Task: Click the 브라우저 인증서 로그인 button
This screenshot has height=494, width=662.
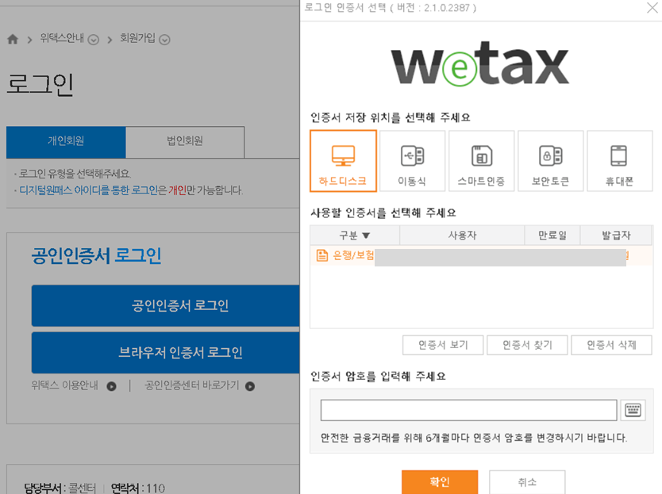Action: (165, 353)
